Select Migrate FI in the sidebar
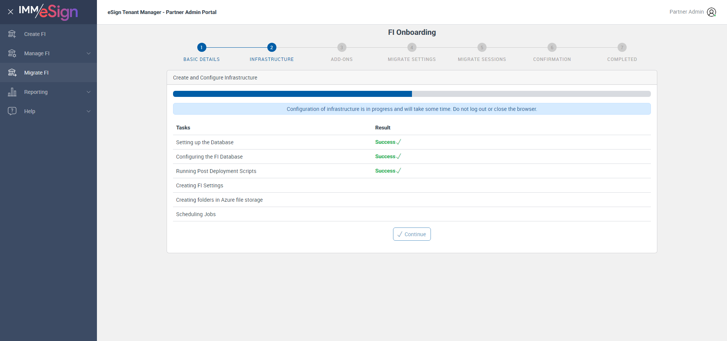 [48, 73]
